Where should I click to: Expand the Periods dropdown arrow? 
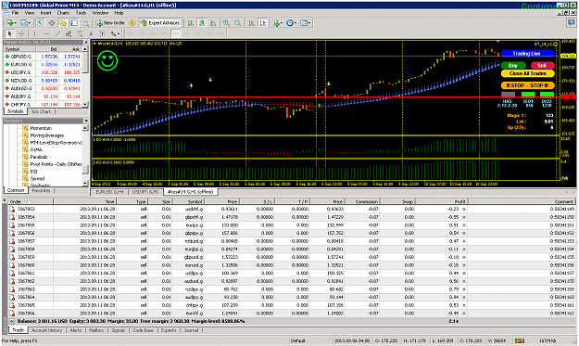click(x=296, y=23)
